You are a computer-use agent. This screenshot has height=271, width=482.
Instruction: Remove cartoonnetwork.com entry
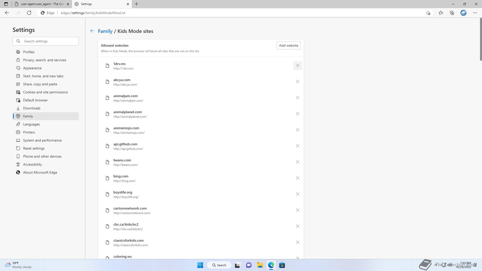tap(297, 210)
